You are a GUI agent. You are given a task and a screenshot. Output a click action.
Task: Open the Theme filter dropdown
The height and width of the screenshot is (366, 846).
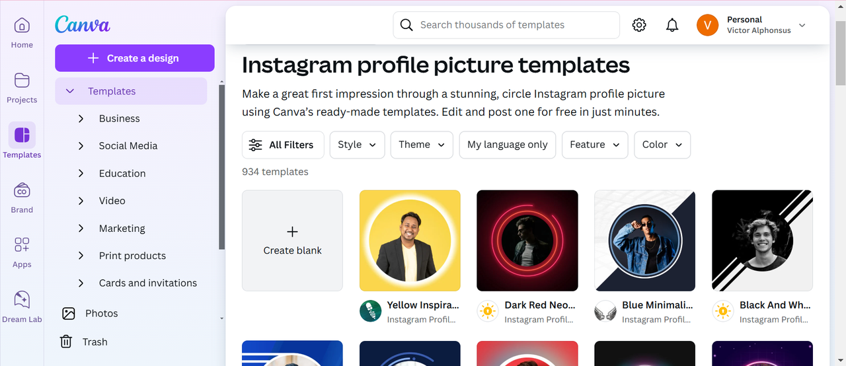click(x=422, y=145)
